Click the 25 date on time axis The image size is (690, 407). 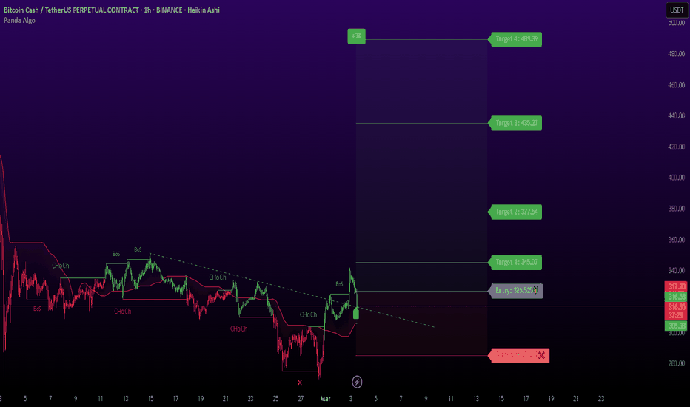pos(275,399)
